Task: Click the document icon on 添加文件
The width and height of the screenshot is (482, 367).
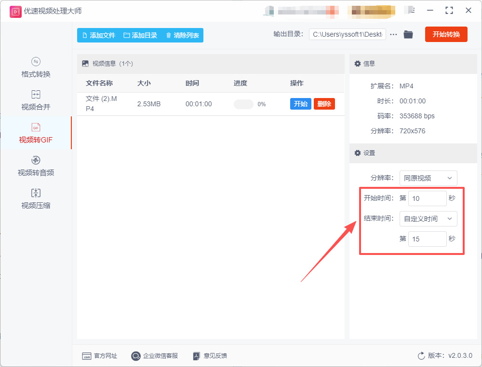Action: [x=84, y=35]
